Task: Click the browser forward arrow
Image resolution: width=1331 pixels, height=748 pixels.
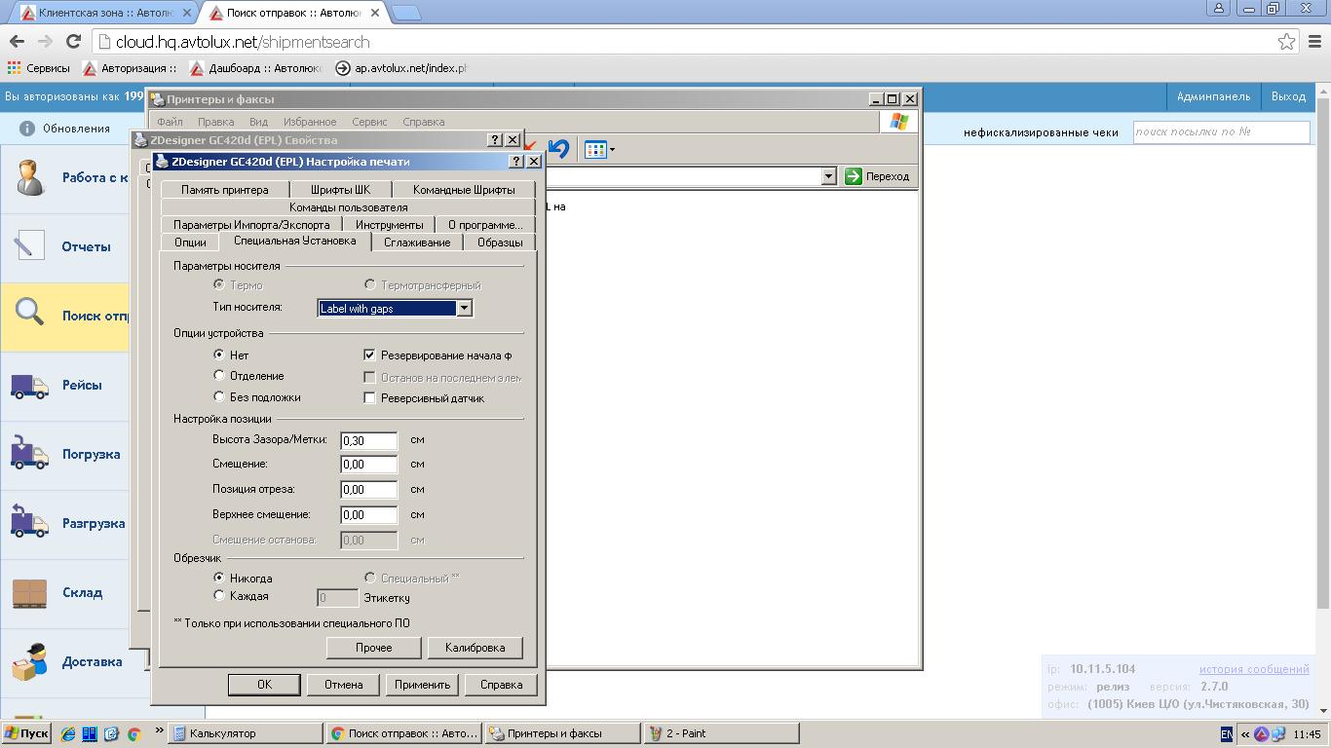Action: [x=45, y=42]
